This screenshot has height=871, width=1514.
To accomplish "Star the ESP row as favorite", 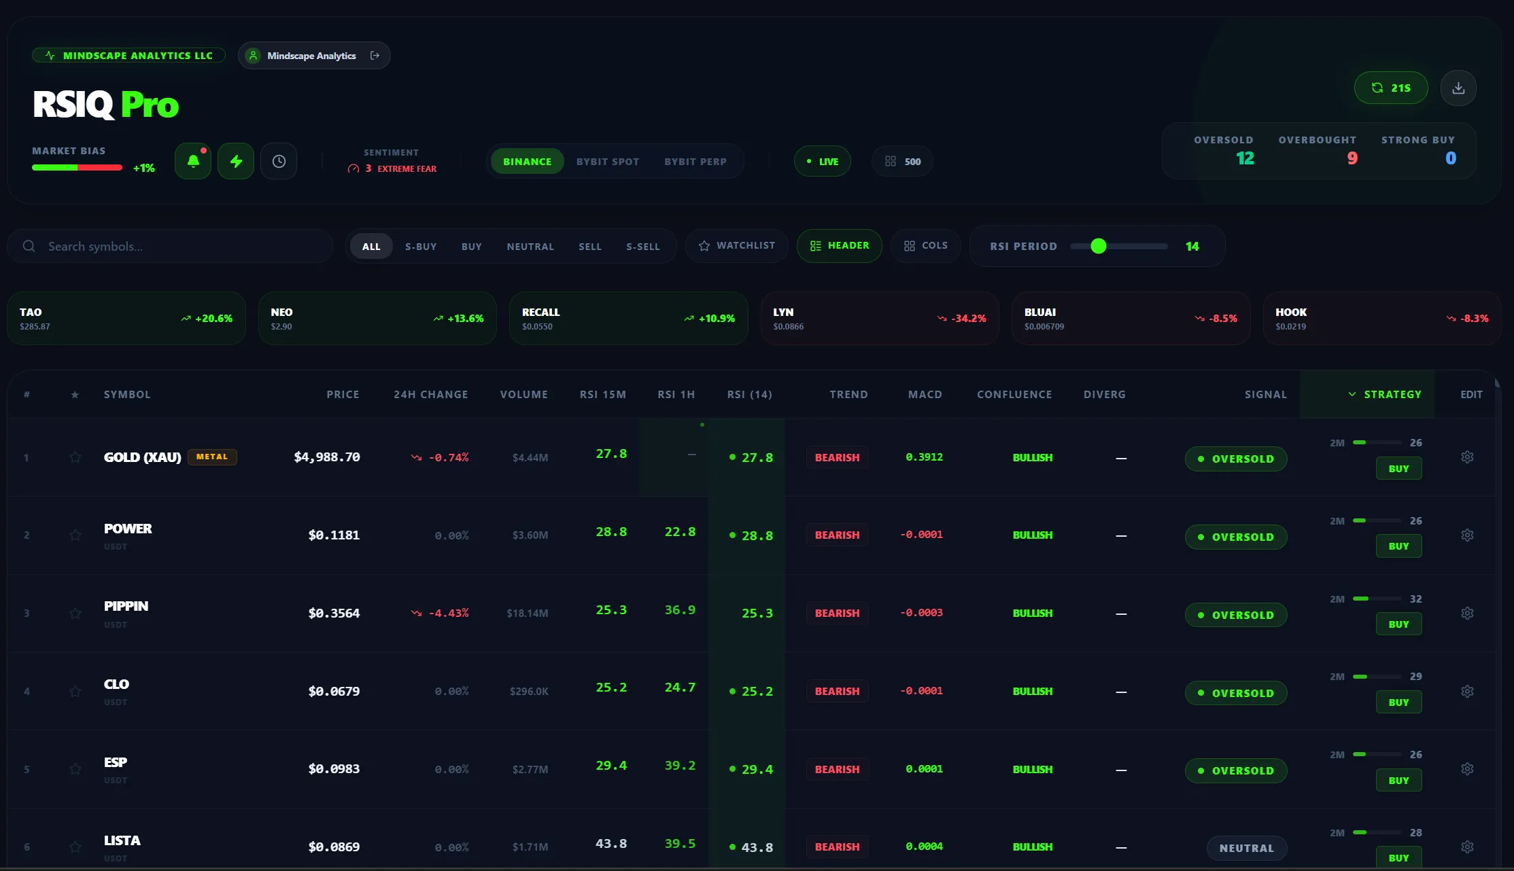I will pyautogui.click(x=75, y=769).
